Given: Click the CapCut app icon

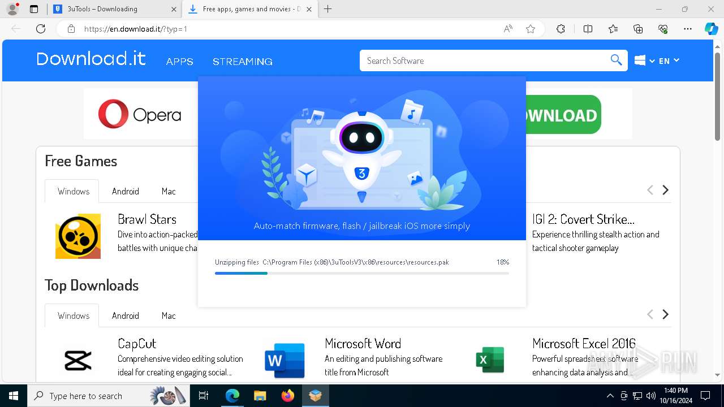Looking at the screenshot, I should pyautogui.click(x=78, y=361).
